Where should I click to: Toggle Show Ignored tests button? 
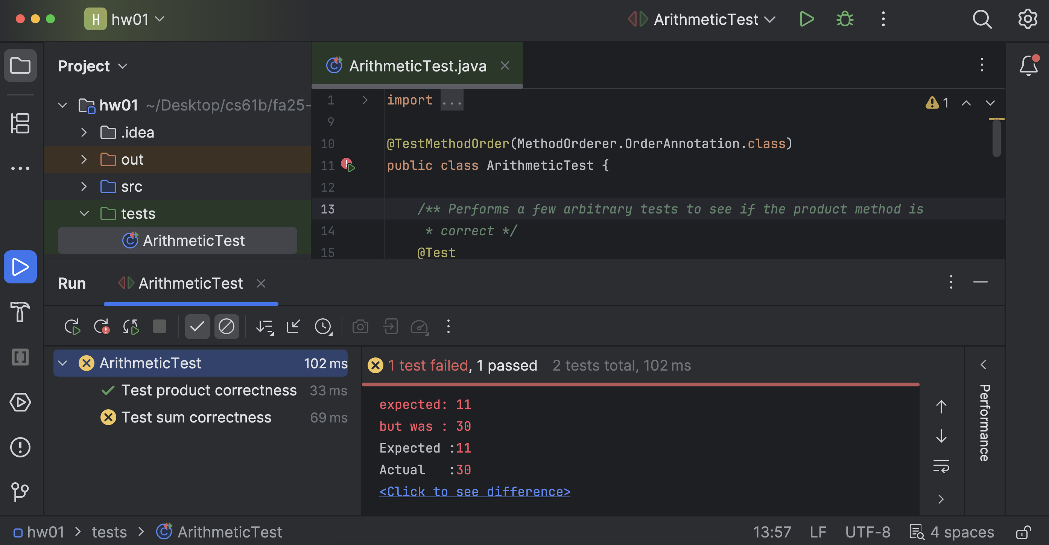(x=227, y=327)
